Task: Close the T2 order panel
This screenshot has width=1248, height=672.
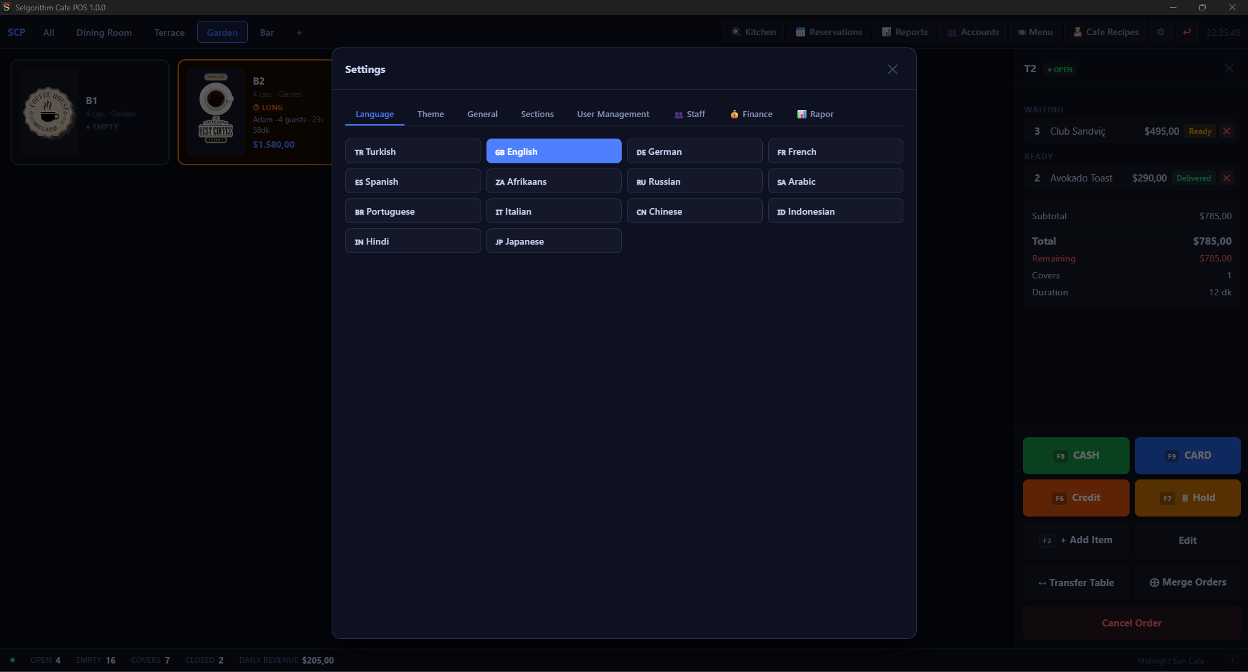Action: [x=1228, y=68]
